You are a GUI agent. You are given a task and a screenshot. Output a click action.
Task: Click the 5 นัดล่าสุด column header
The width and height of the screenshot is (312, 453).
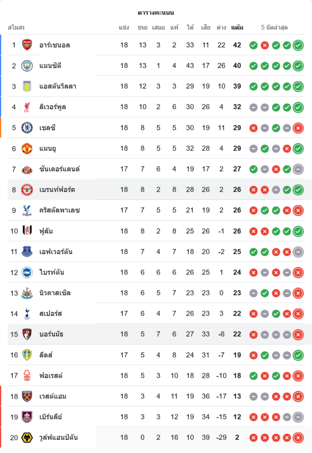pos(274,28)
